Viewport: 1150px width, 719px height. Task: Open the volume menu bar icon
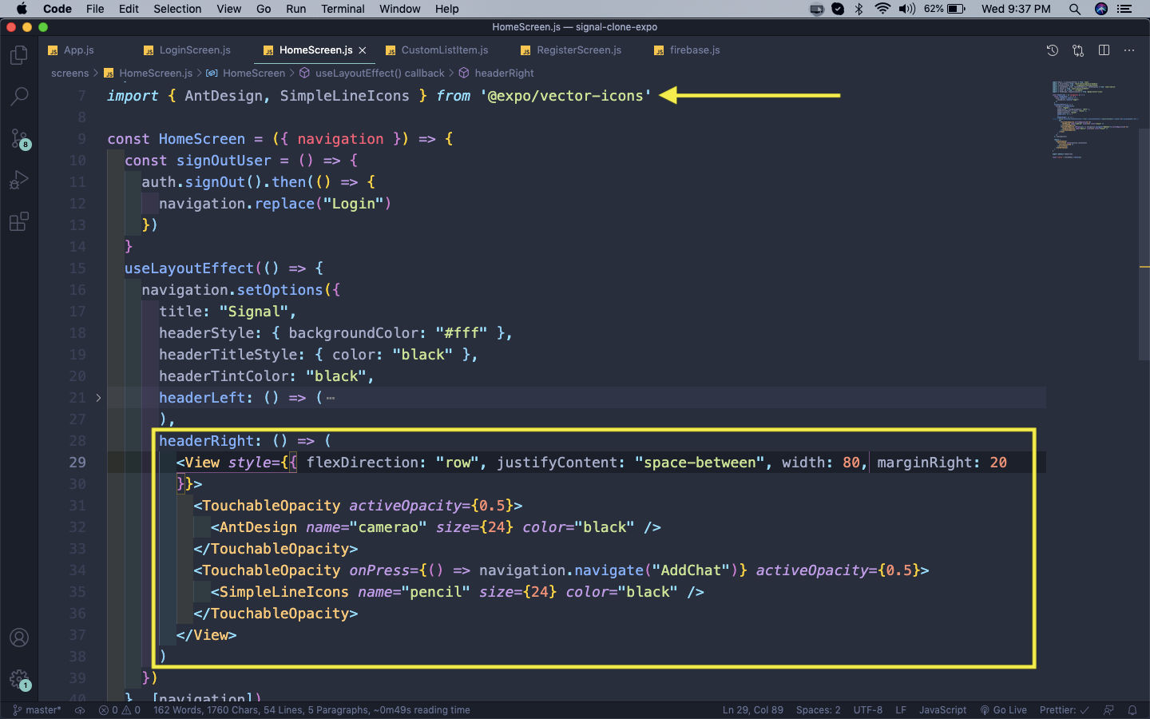[x=907, y=9]
